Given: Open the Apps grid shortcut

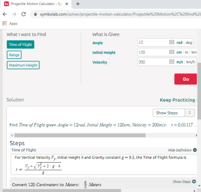Looking at the screenshot, I should pyautogui.click(x=4, y=24).
